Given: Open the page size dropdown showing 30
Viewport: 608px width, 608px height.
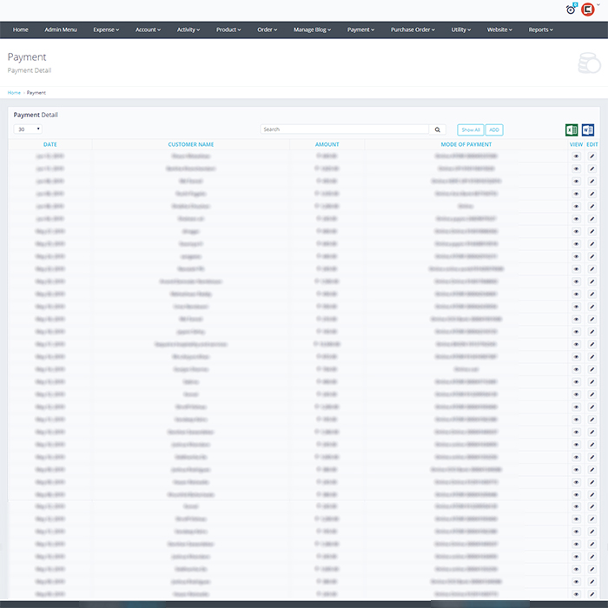Looking at the screenshot, I should click(x=29, y=129).
